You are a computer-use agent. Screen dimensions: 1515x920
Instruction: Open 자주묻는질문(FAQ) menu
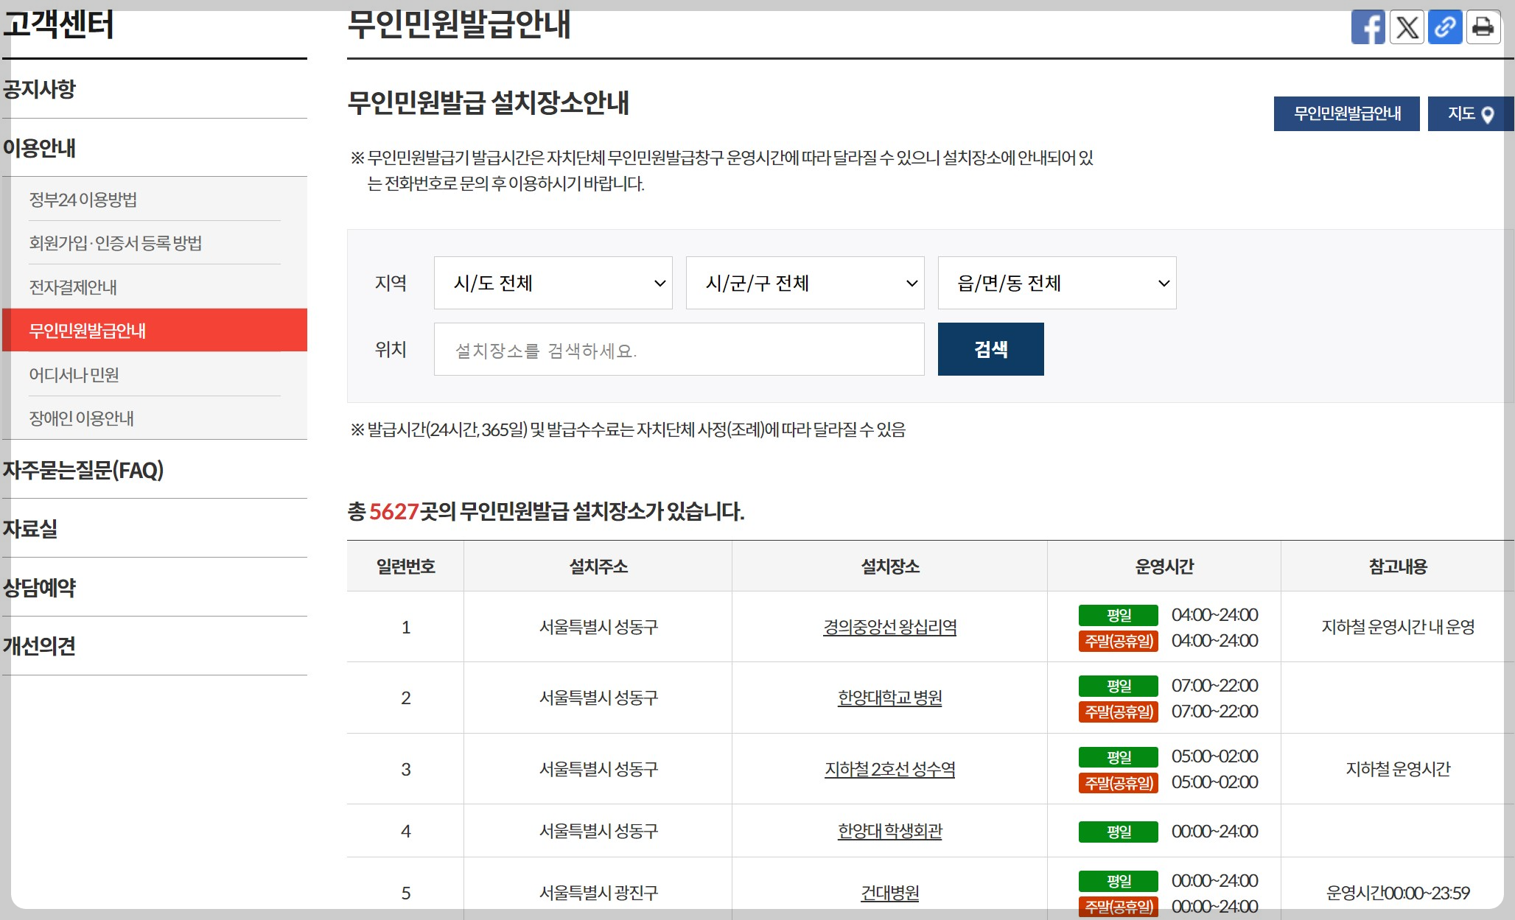pos(83,470)
